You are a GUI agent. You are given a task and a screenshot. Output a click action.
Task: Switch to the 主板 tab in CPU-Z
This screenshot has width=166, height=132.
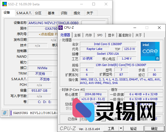pyautogui.click(x=77, y=35)
